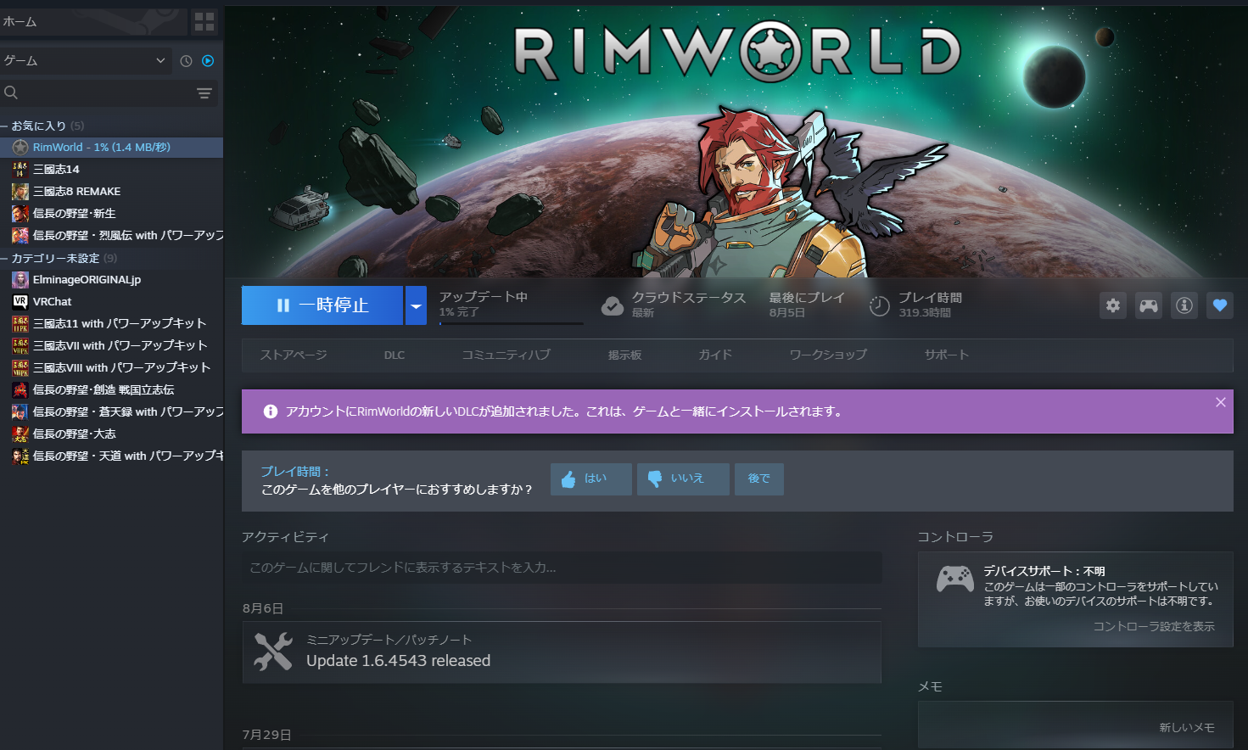Click the 信長の野望·大志 game icon
This screenshot has width=1248, height=750.
[x=20, y=434]
